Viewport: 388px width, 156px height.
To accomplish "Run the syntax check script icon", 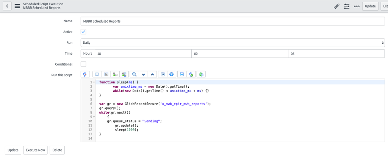I will [x=191, y=74].
